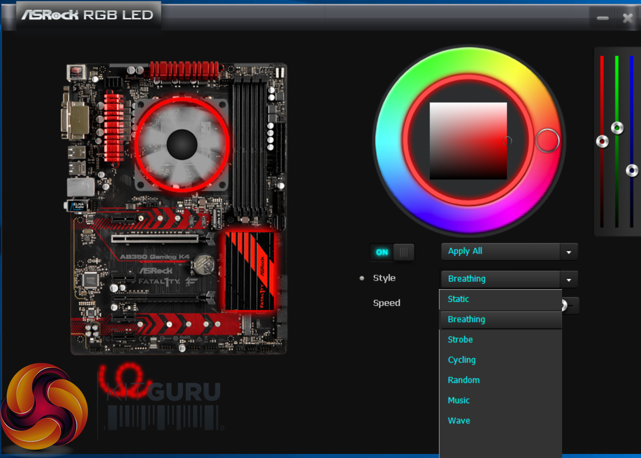The width and height of the screenshot is (641, 458).
Task: Choose Music lighting style
Action: [501, 400]
